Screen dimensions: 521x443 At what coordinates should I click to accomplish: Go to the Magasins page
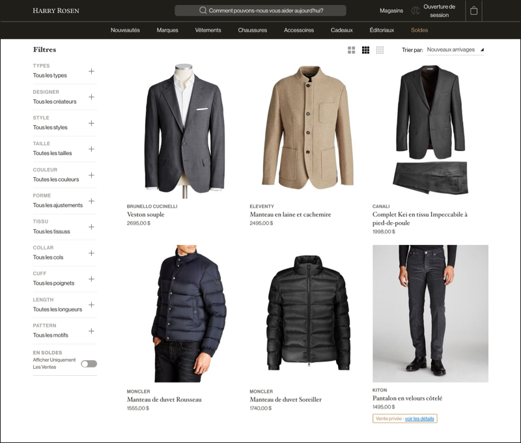(391, 10)
